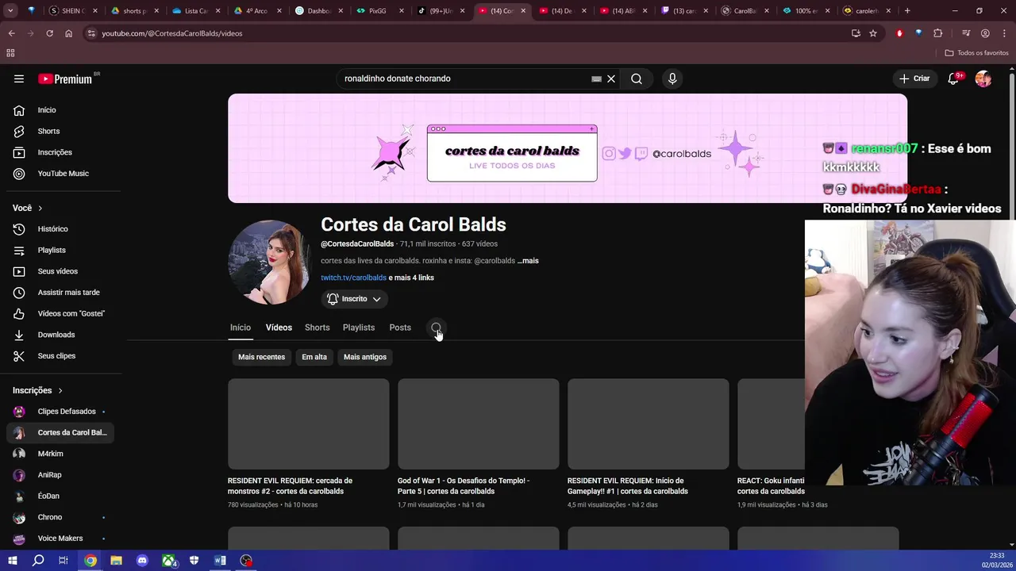
Task: Select the Mais recentes filter chip
Action: [x=261, y=357]
